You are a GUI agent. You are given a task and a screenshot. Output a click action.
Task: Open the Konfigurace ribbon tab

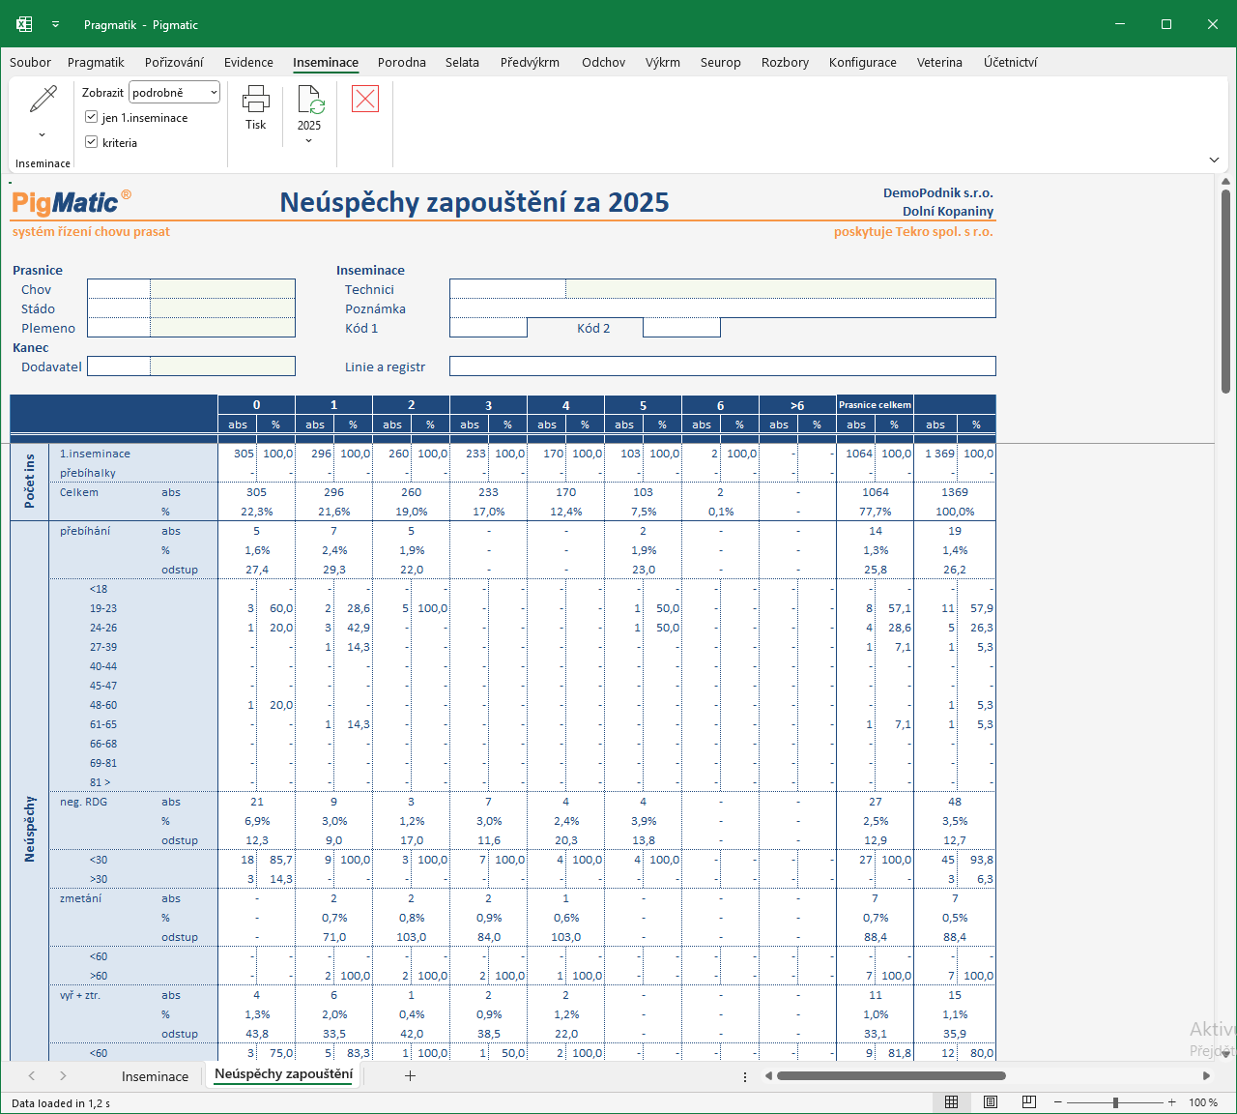(x=863, y=62)
